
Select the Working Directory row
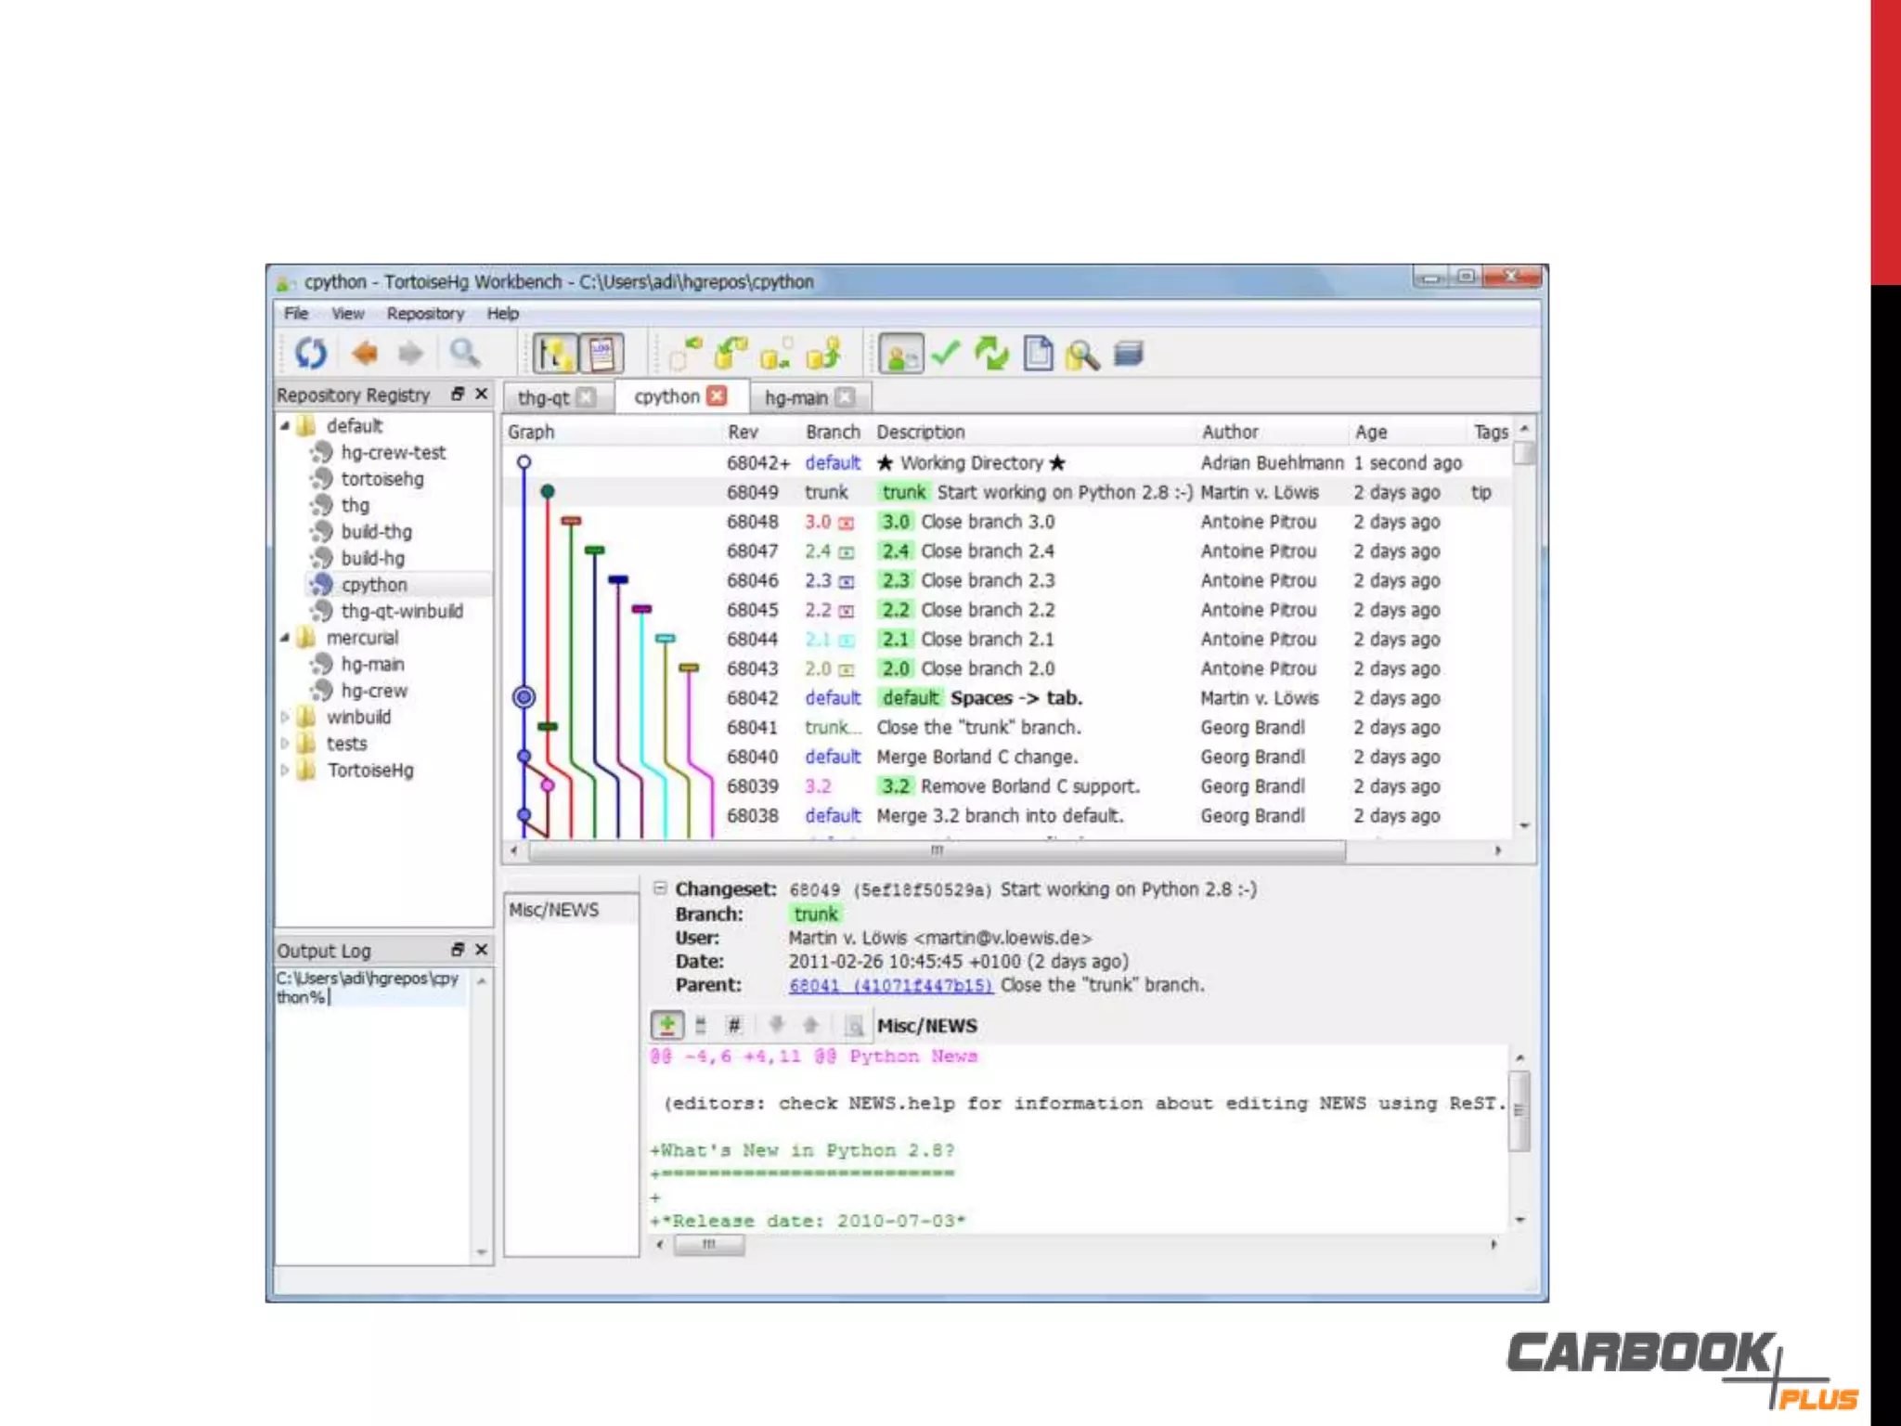(1007, 462)
